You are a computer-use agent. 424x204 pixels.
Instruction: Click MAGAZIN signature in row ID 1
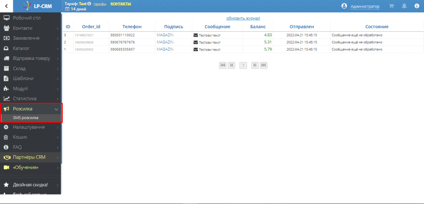tap(165, 49)
